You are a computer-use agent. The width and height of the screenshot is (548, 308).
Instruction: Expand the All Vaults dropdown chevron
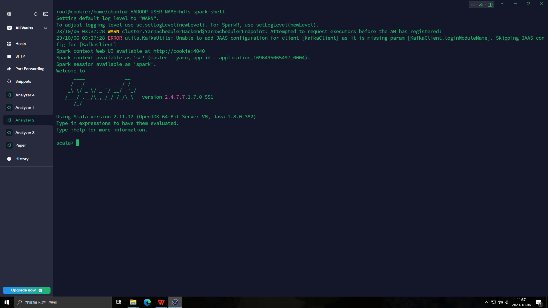tap(45, 28)
